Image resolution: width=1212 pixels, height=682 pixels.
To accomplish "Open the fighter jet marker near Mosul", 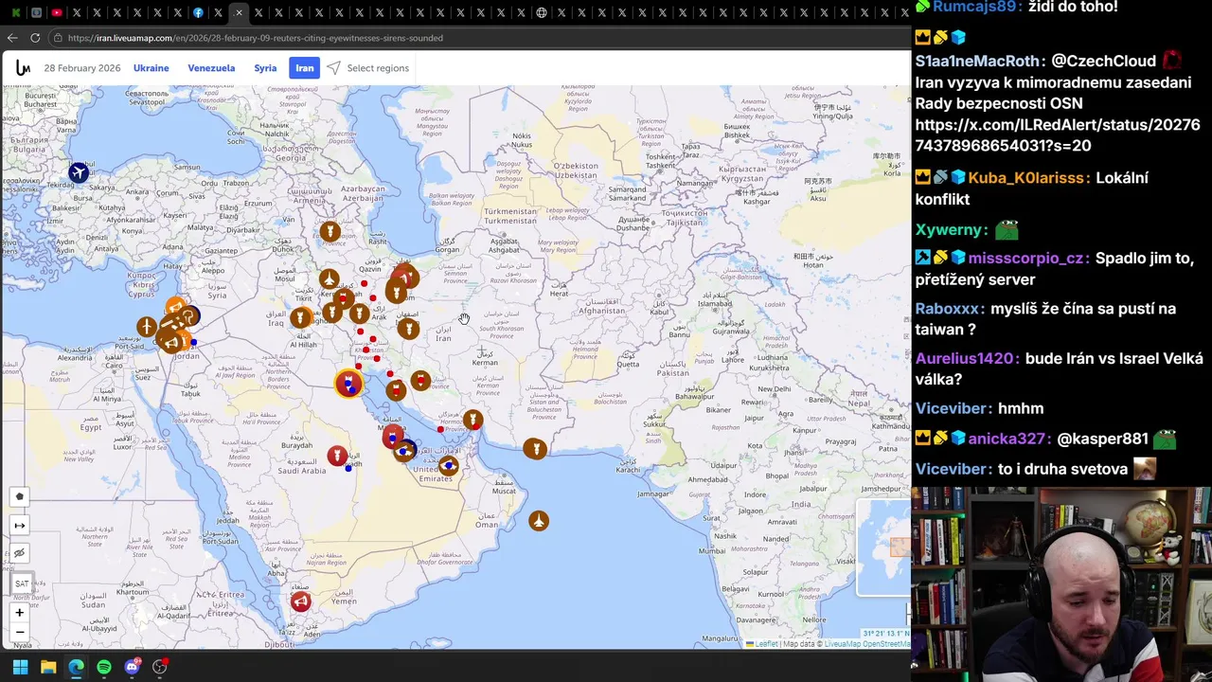I will 329,278.
